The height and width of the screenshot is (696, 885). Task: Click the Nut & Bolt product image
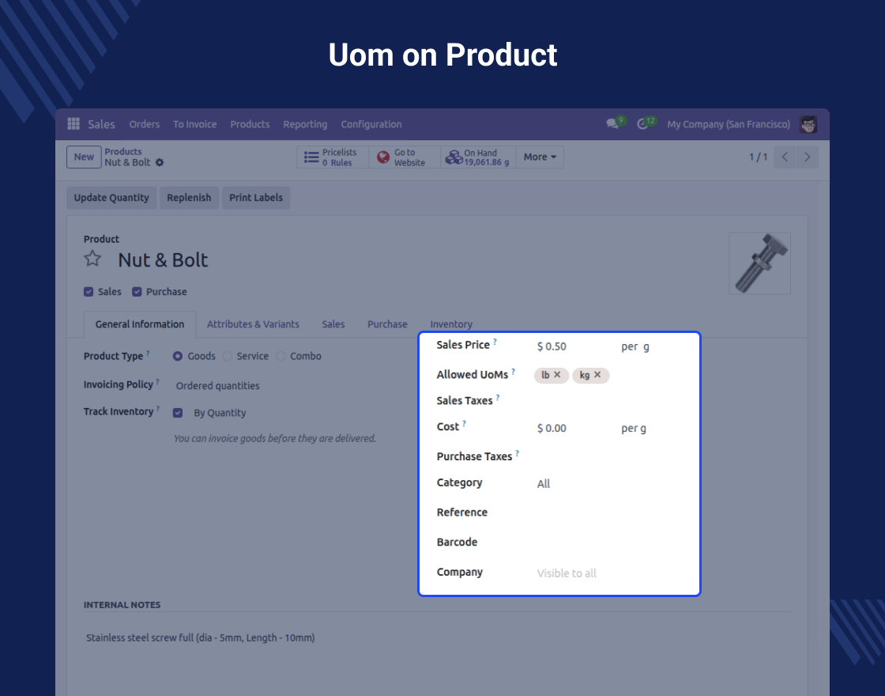[759, 263]
